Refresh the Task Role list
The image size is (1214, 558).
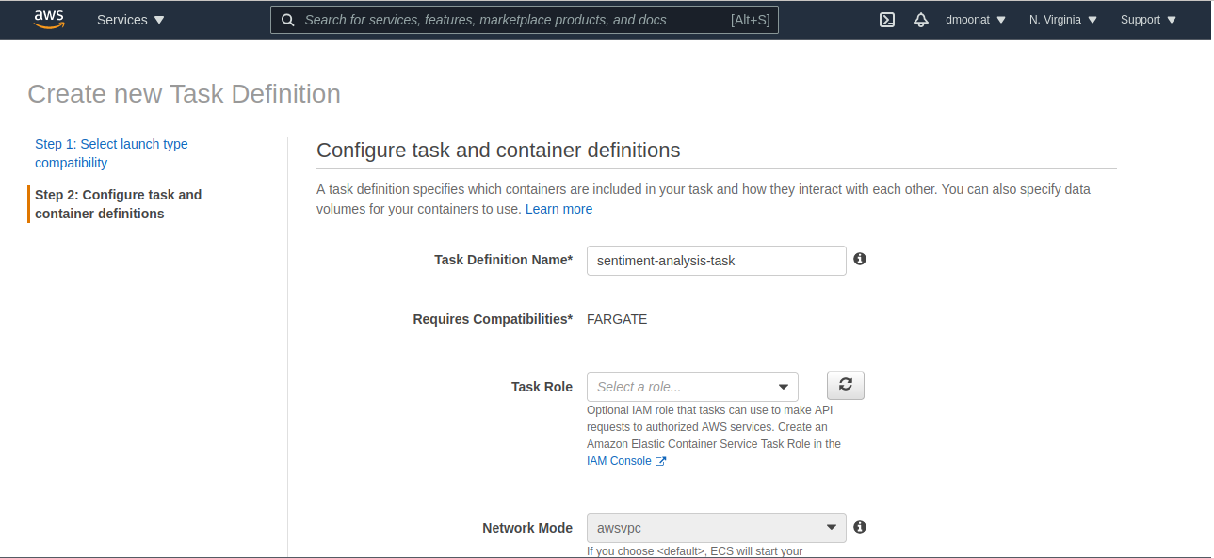(846, 385)
